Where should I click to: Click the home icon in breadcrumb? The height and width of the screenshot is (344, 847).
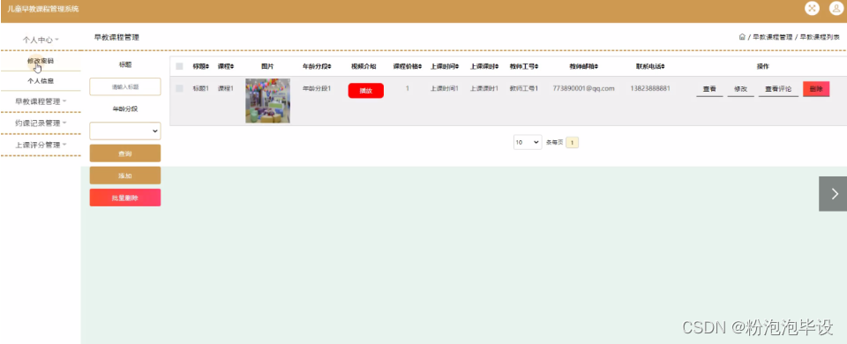click(742, 37)
